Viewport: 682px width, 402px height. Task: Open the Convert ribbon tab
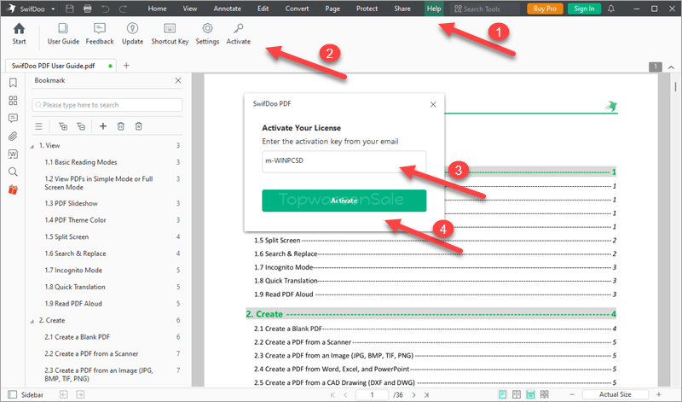(x=297, y=9)
